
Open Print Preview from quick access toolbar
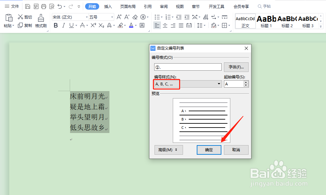(x=52, y=6)
